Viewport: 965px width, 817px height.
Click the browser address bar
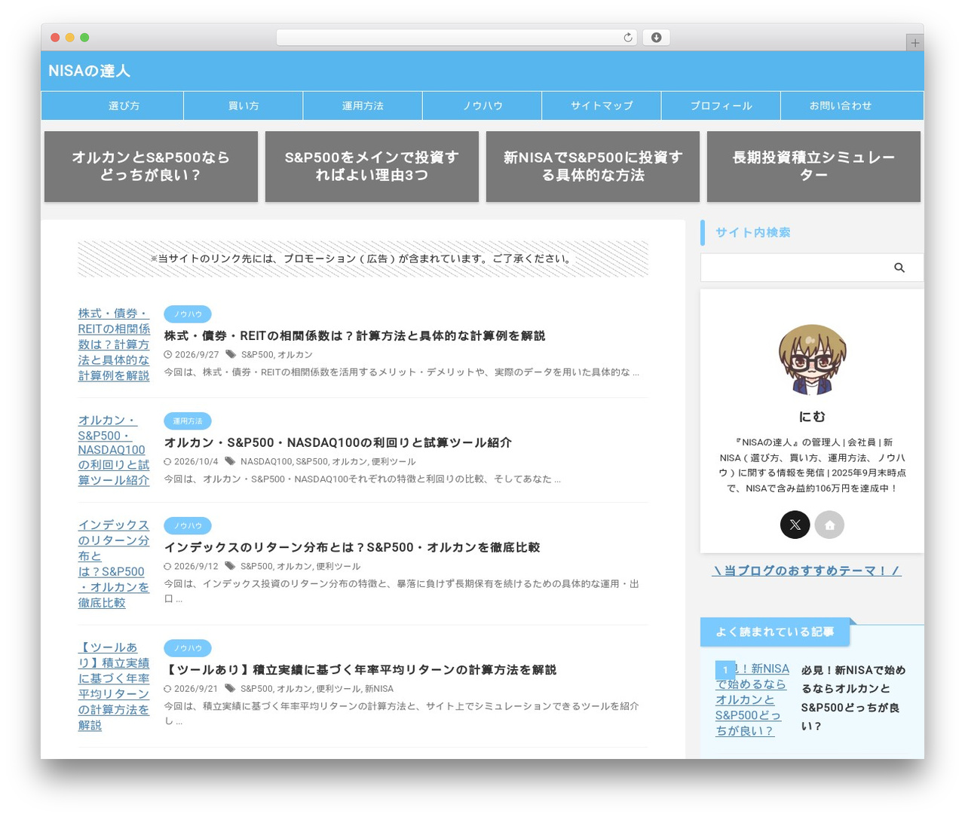[456, 38]
